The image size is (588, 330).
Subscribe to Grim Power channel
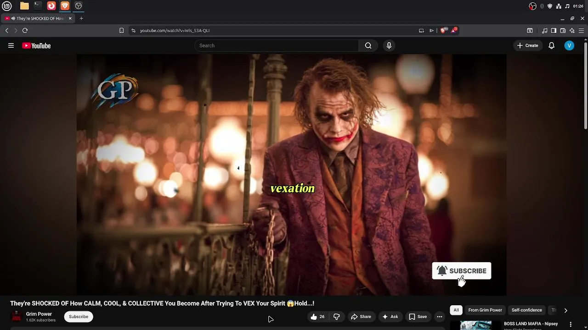(79, 317)
